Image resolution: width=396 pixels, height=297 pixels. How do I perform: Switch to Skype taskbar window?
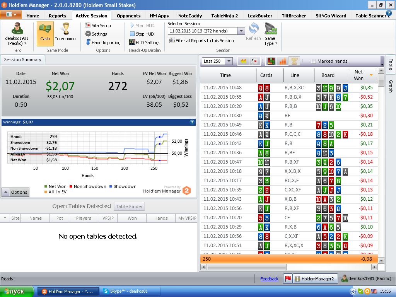[130, 292]
